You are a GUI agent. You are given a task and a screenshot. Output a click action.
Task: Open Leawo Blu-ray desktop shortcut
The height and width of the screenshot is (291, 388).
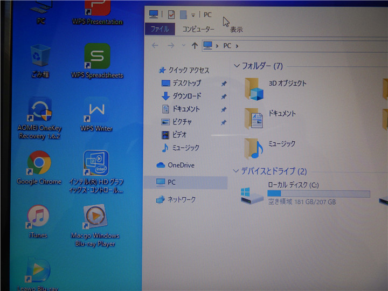(x=38, y=274)
